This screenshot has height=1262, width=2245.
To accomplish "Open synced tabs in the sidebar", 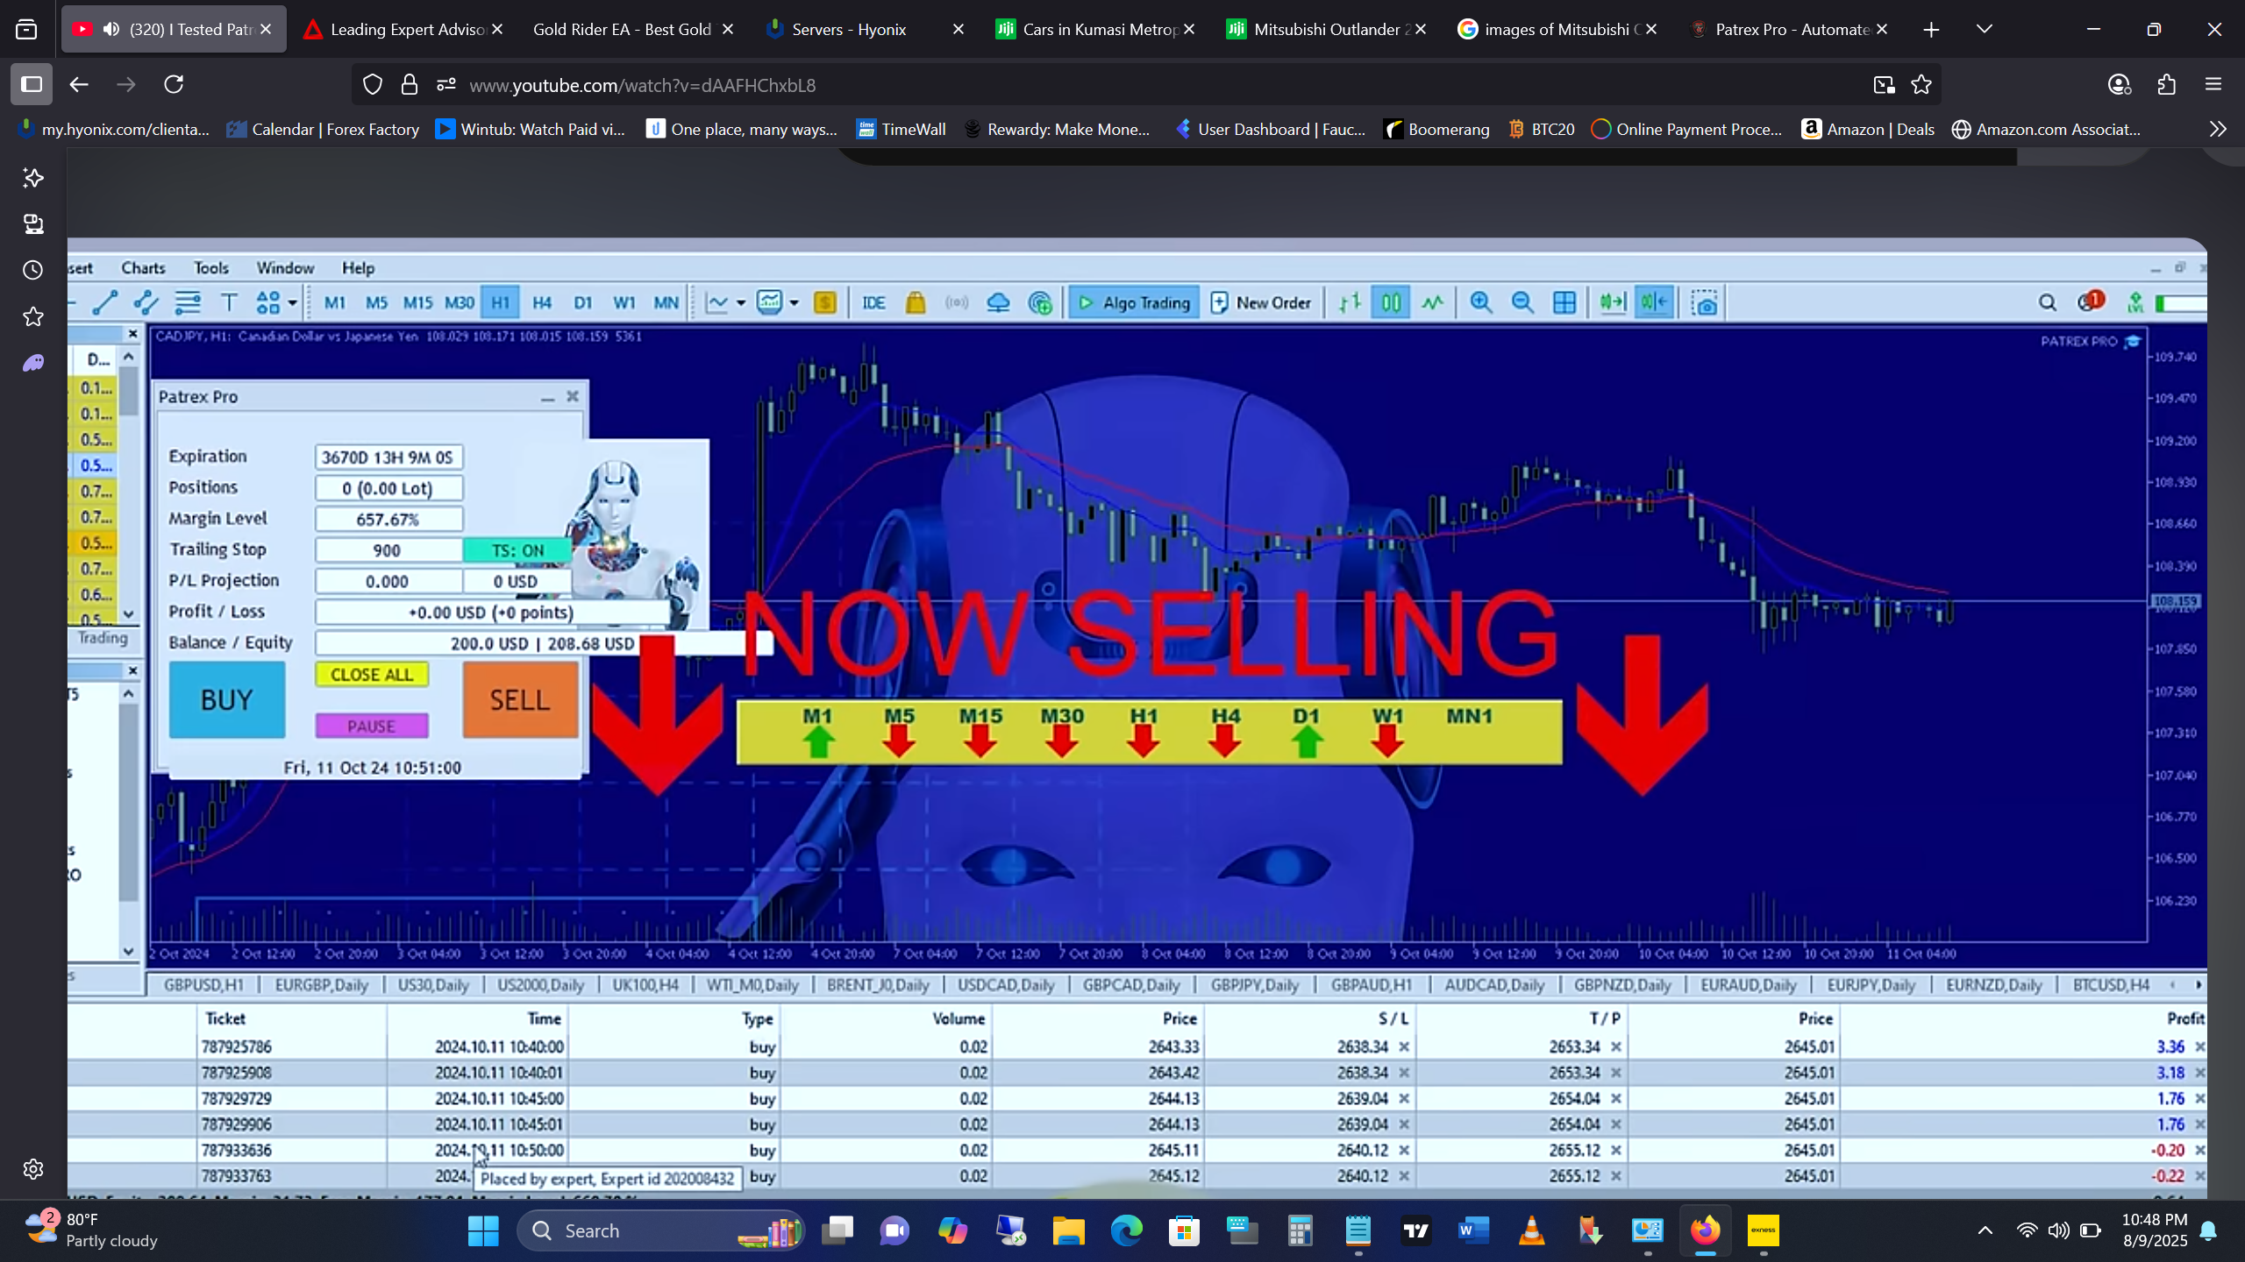I will pyautogui.click(x=33, y=224).
